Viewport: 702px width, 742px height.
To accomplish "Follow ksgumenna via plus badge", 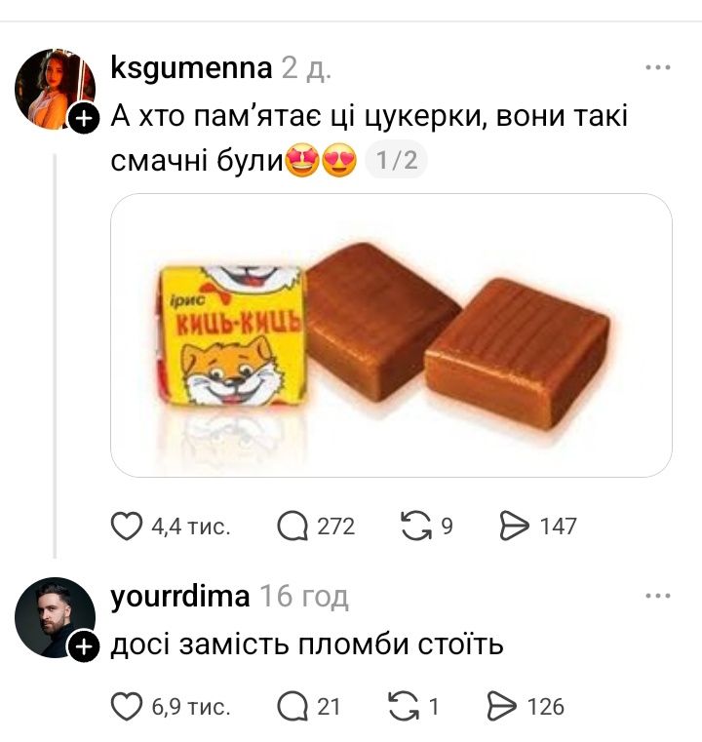I will coord(84,118).
